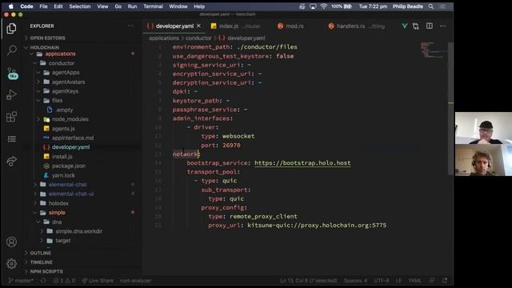
Task: Open the Search view in activity bar
Action: tap(12, 50)
